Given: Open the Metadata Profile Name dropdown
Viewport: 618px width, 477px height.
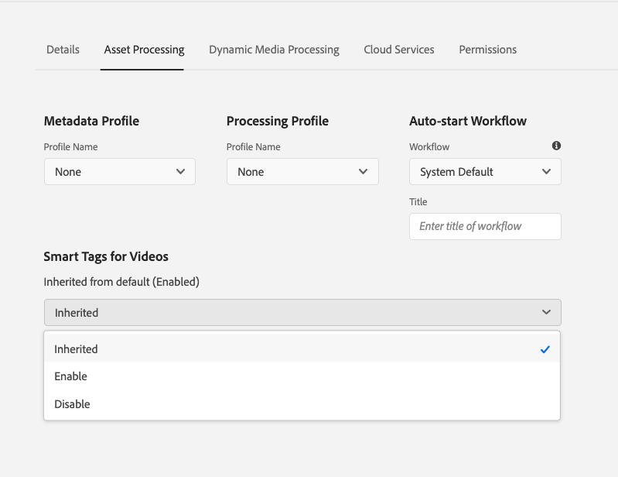Looking at the screenshot, I should pos(119,172).
